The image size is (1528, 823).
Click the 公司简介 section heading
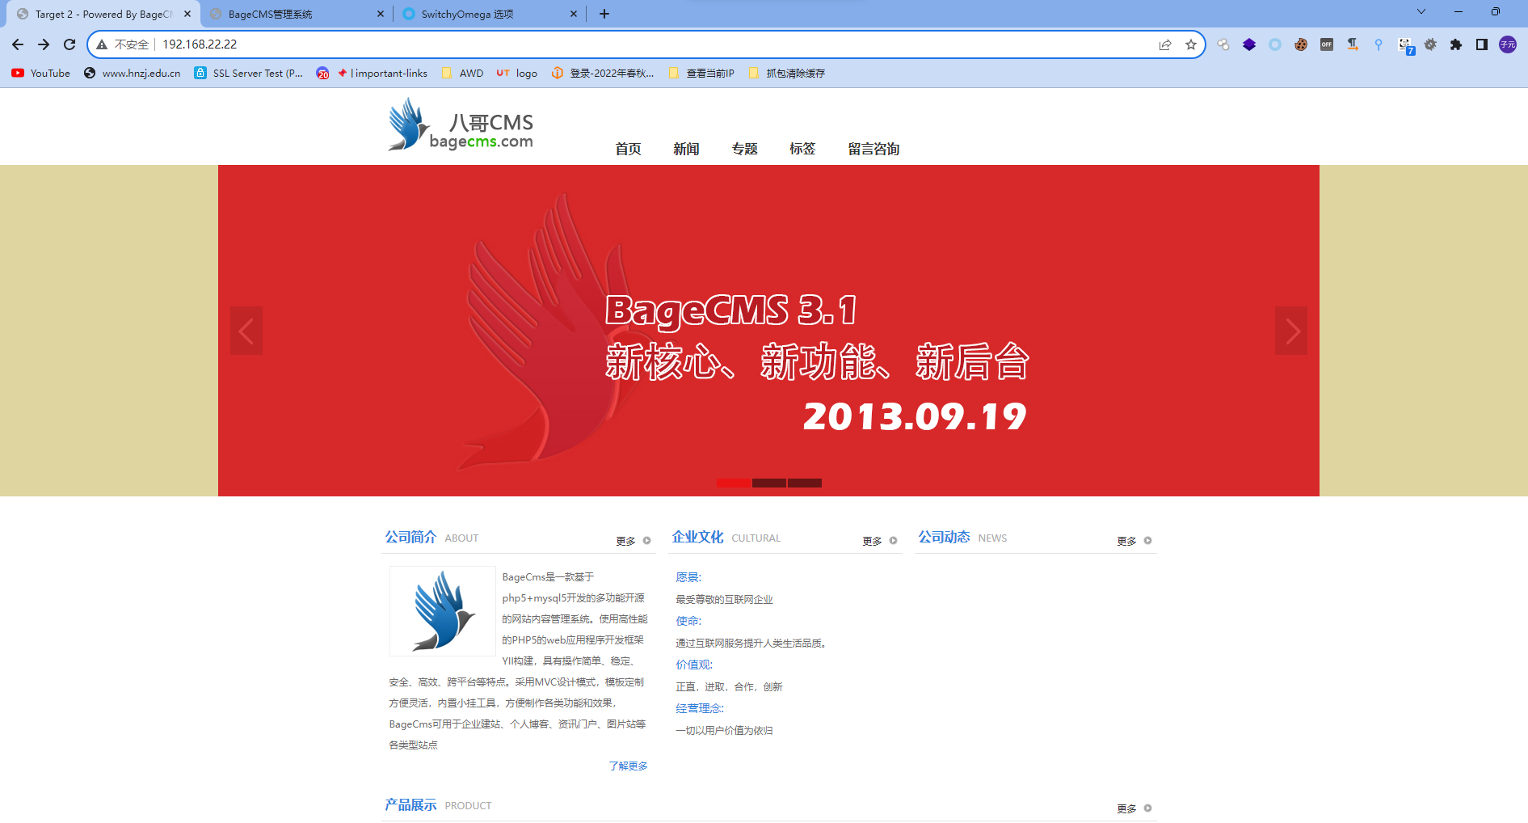410,537
